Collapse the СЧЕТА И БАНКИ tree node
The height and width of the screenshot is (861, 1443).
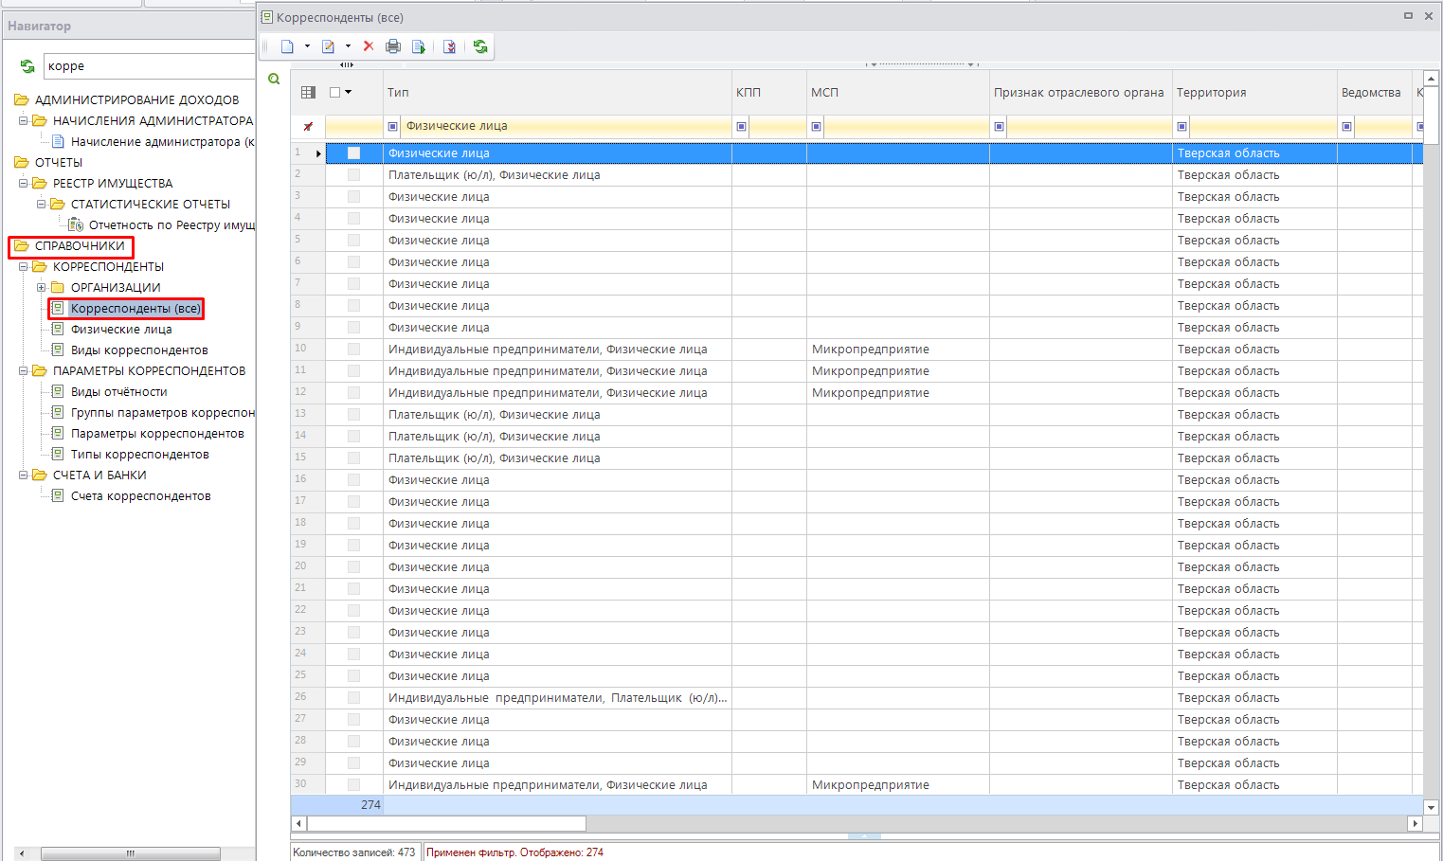click(24, 475)
